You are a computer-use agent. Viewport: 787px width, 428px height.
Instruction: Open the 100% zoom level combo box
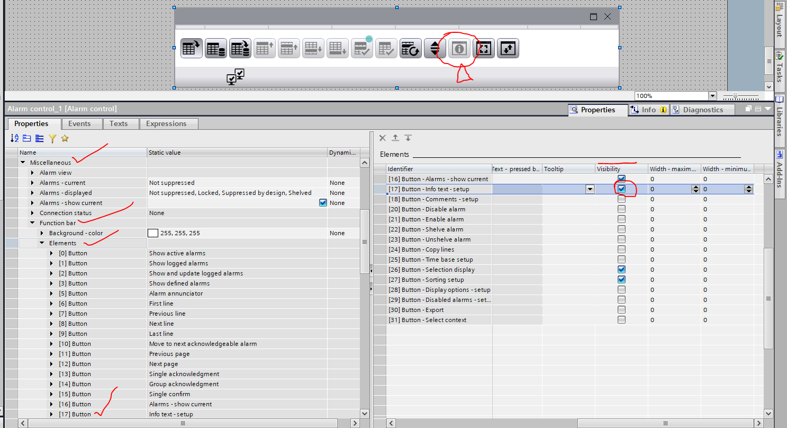click(712, 96)
